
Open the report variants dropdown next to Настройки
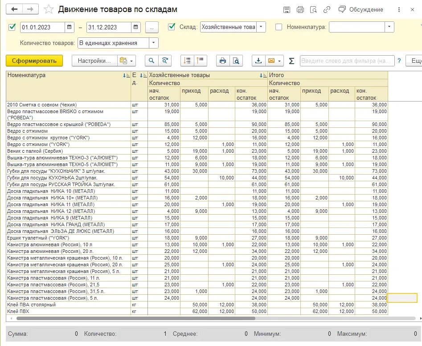(x=127, y=61)
